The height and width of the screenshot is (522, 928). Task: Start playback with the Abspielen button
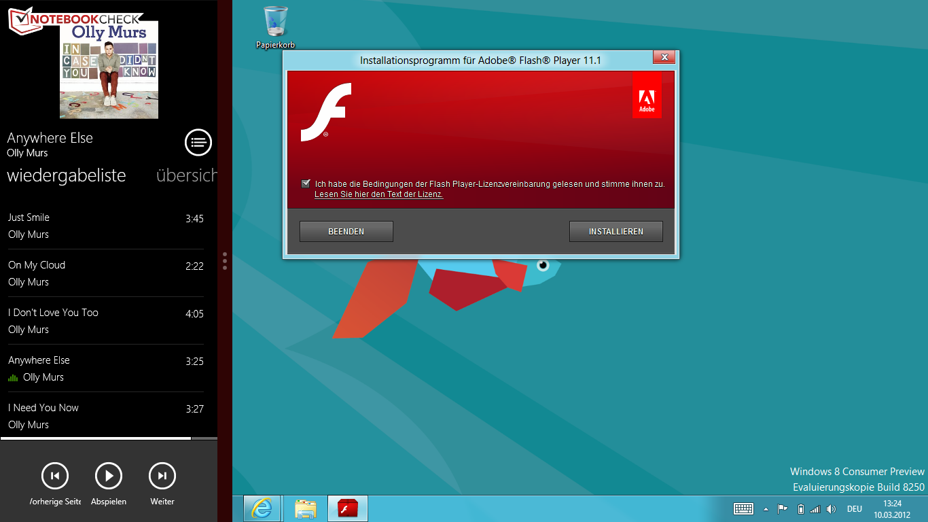pos(109,476)
